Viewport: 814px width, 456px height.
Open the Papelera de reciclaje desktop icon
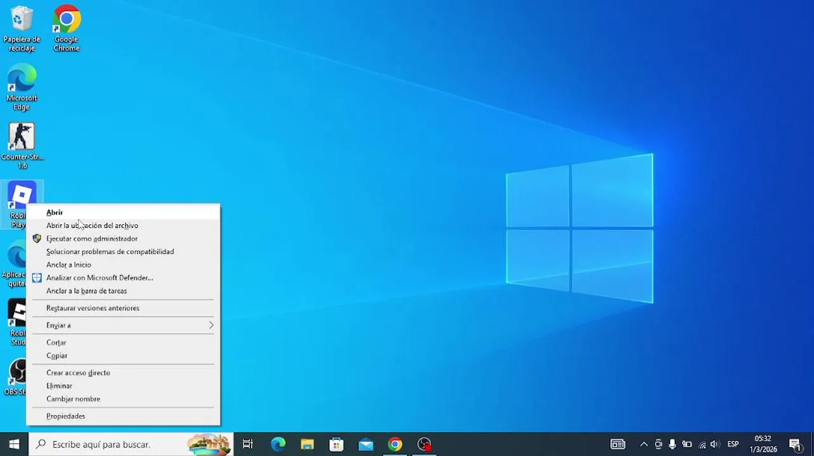22,28
